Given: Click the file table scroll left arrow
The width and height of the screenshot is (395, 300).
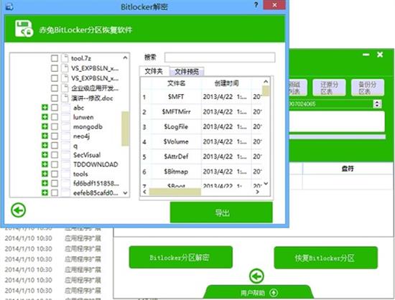Looking at the screenshot, I should click(144, 192).
